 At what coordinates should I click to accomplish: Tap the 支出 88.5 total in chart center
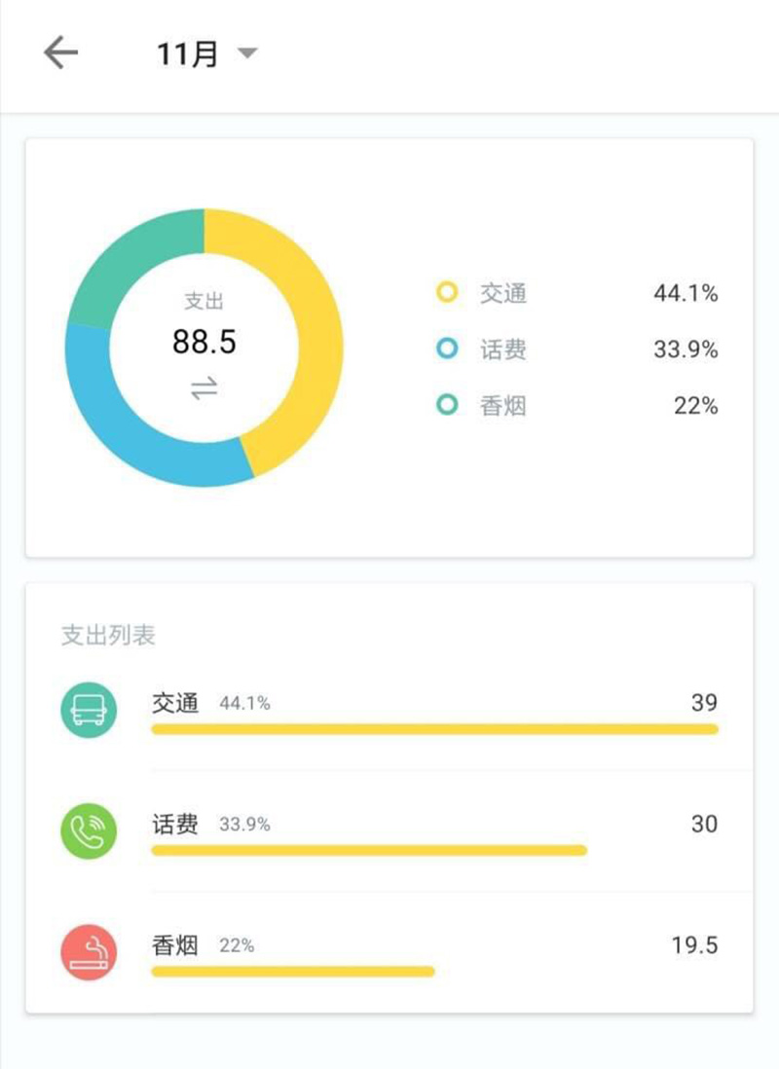coord(204,328)
